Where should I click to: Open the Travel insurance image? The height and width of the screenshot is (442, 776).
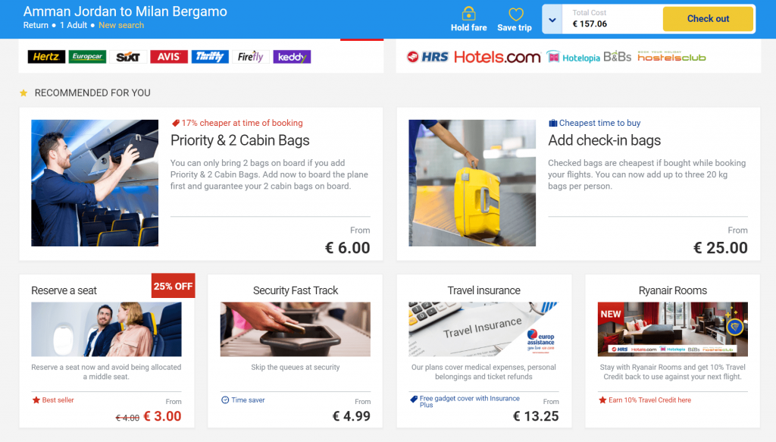click(x=484, y=329)
